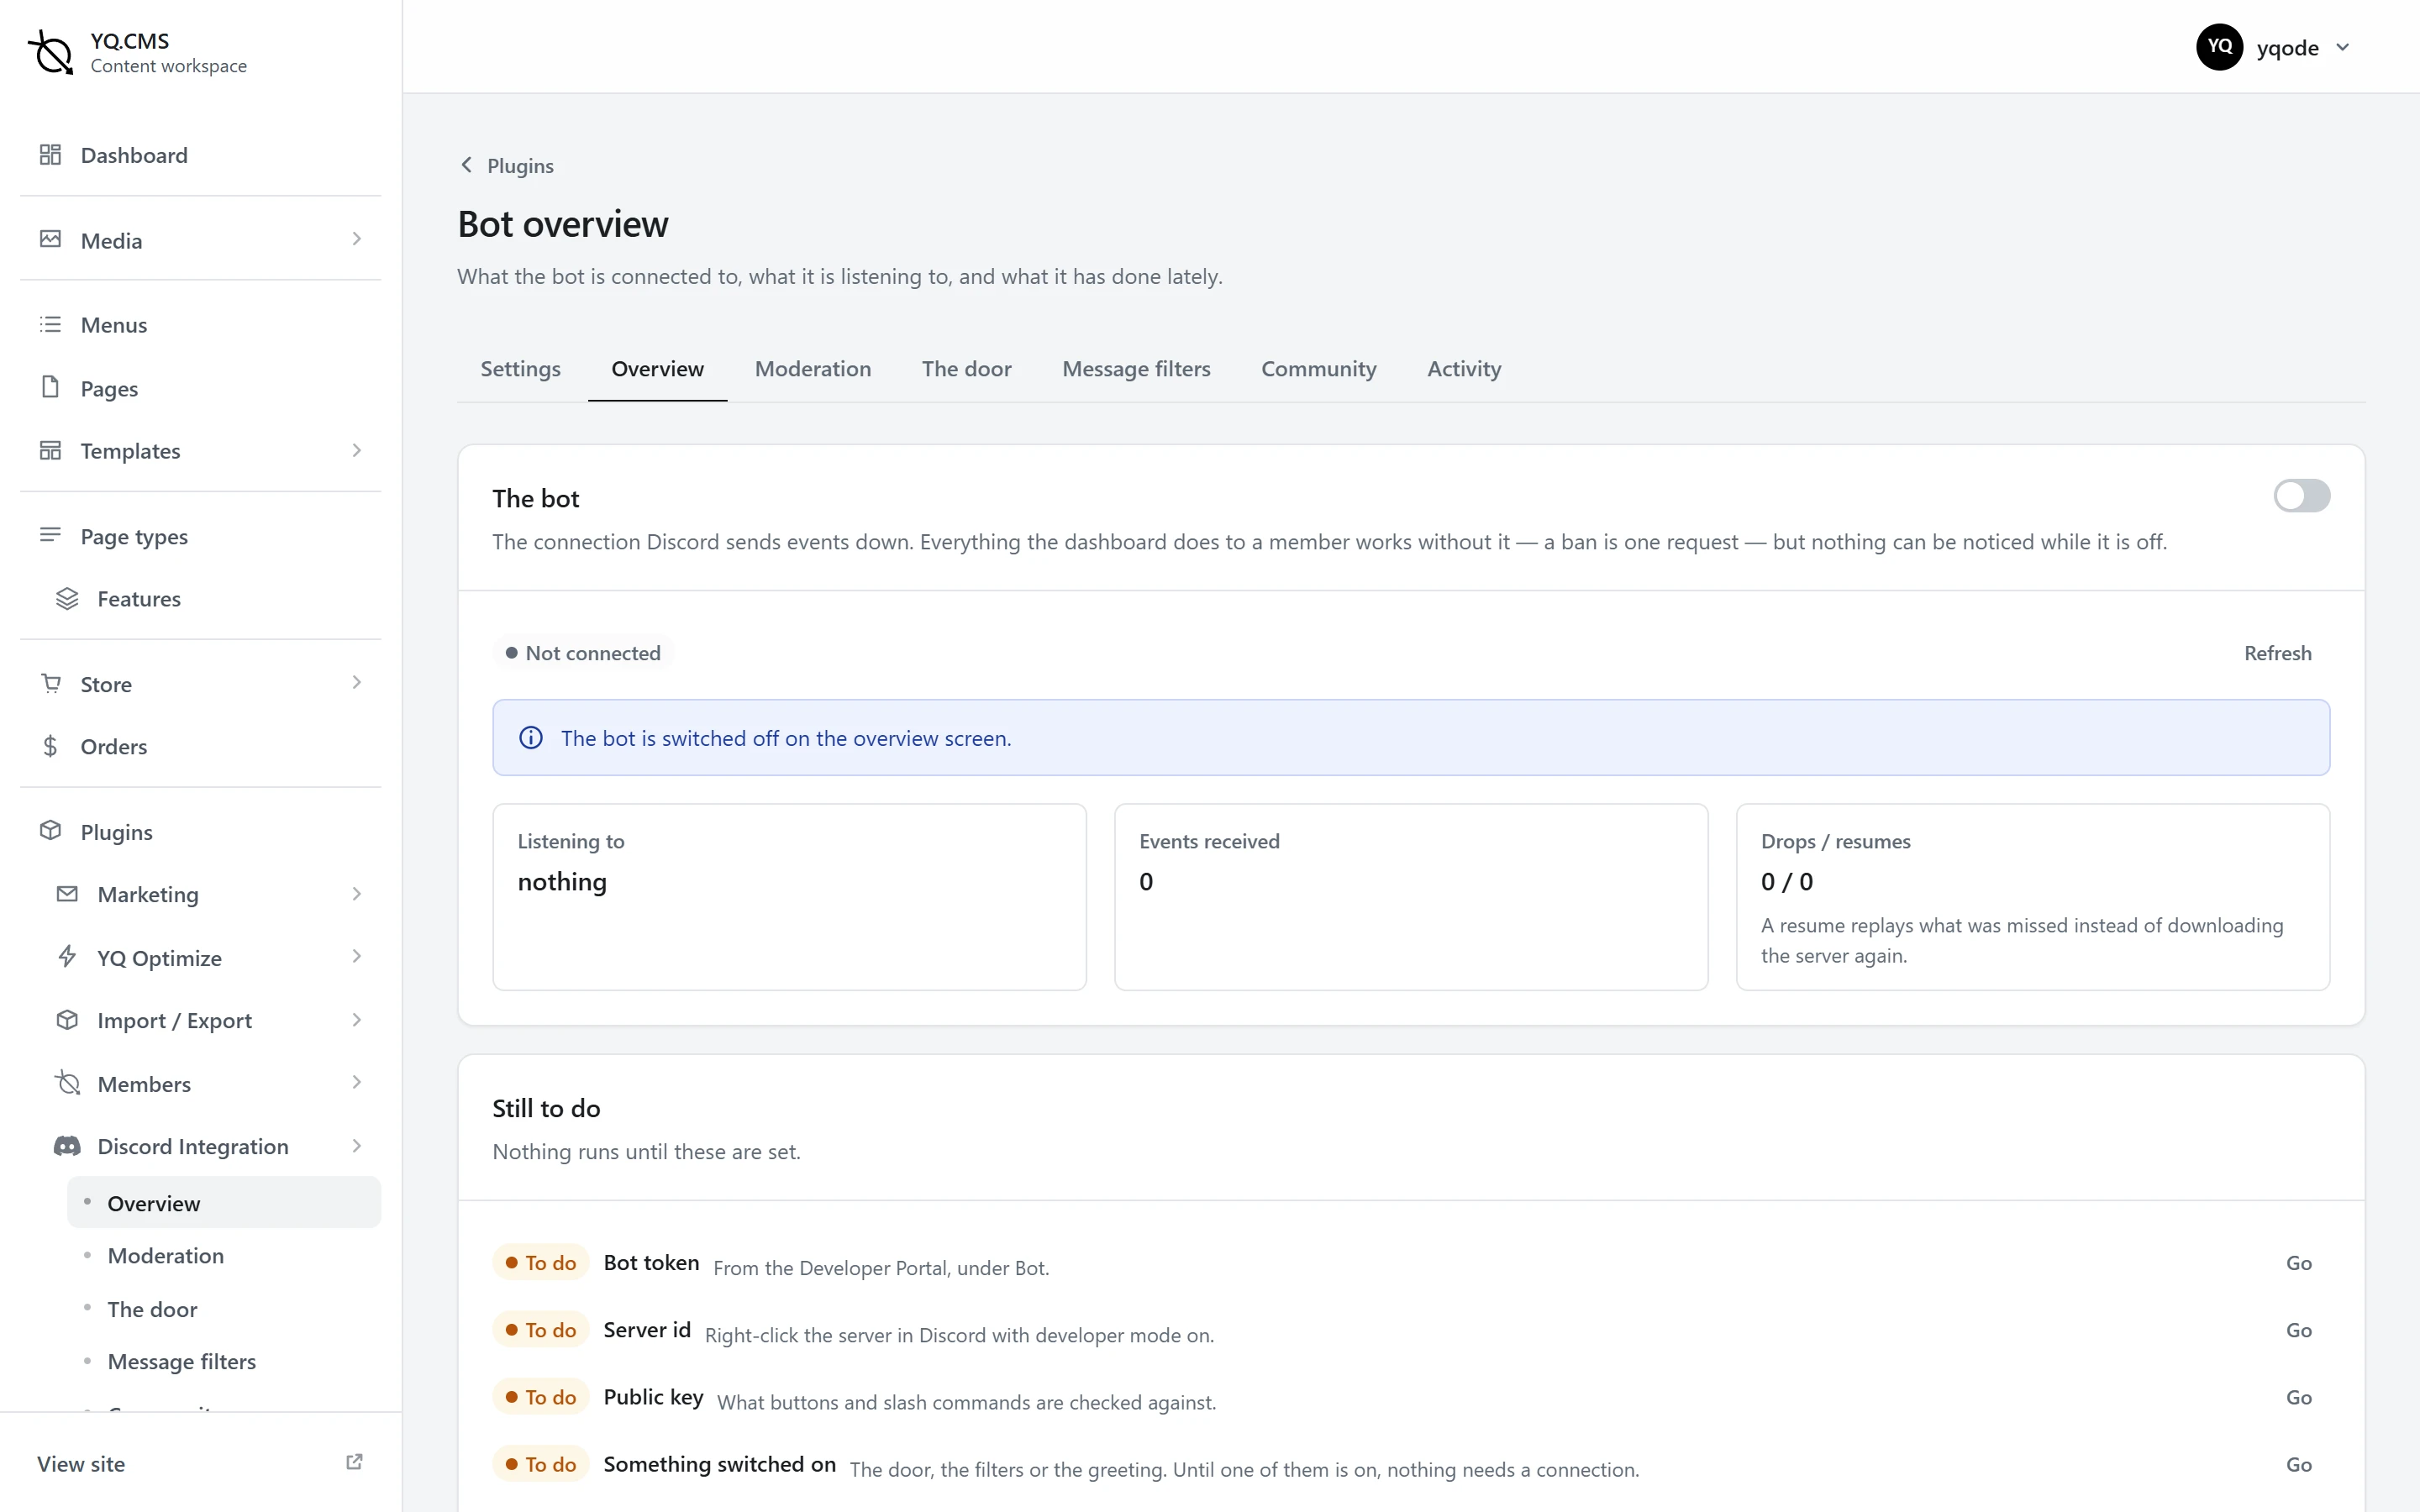Open View site link in sidebar

click(200, 1464)
